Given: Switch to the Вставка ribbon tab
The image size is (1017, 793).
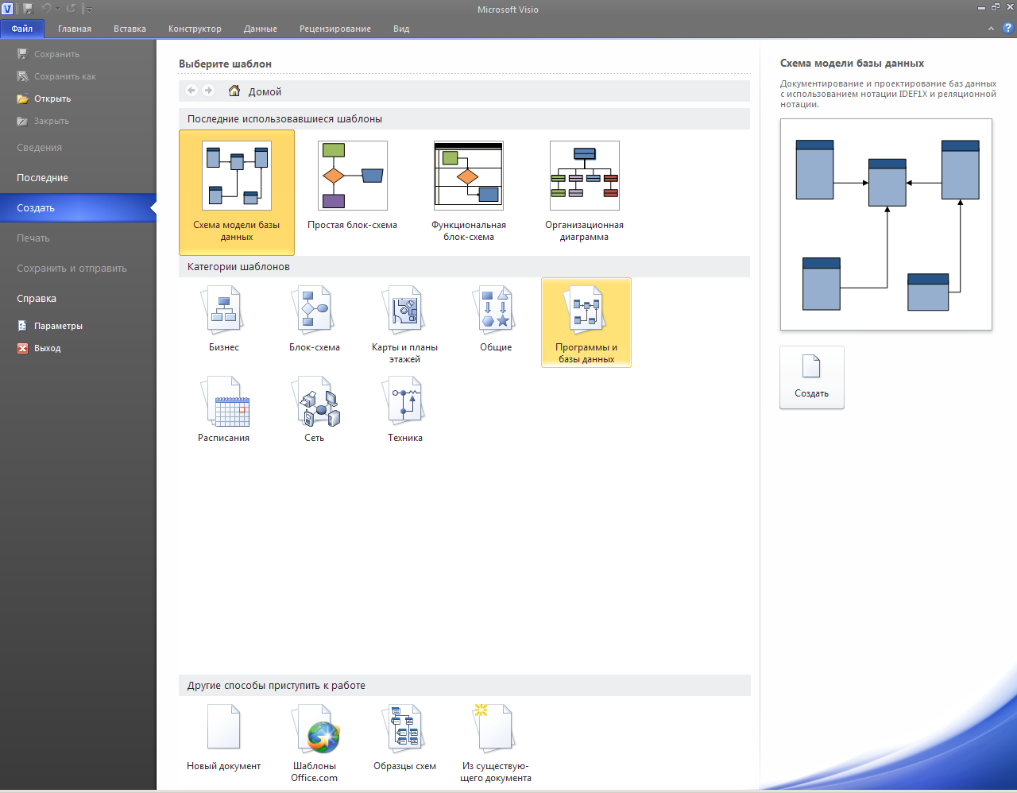Looking at the screenshot, I should point(130,29).
